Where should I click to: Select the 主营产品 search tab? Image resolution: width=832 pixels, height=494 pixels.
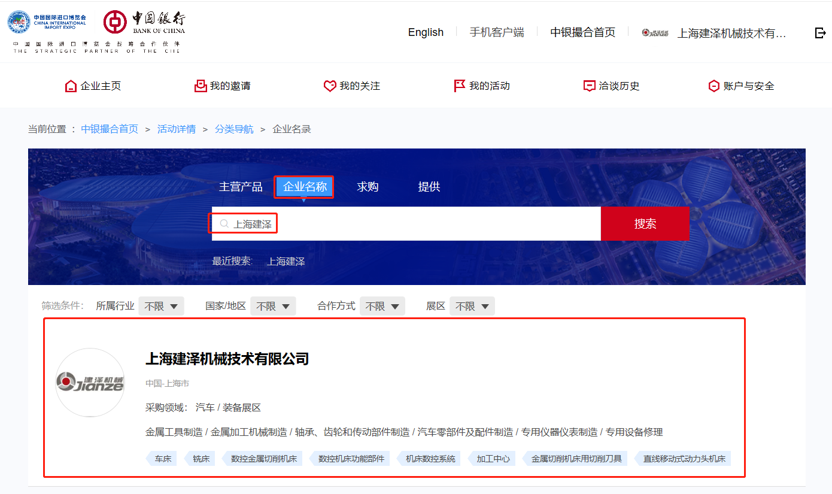click(x=241, y=187)
